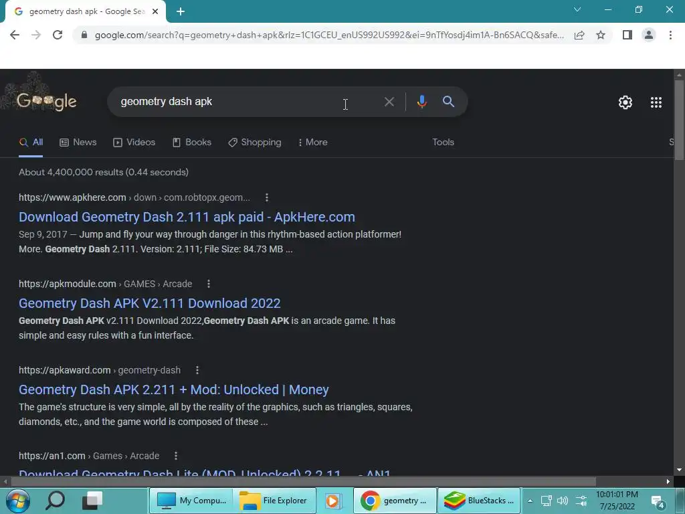Click vertical scrollbar down arrow
The width and height of the screenshot is (685, 514).
pyautogui.click(x=679, y=470)
